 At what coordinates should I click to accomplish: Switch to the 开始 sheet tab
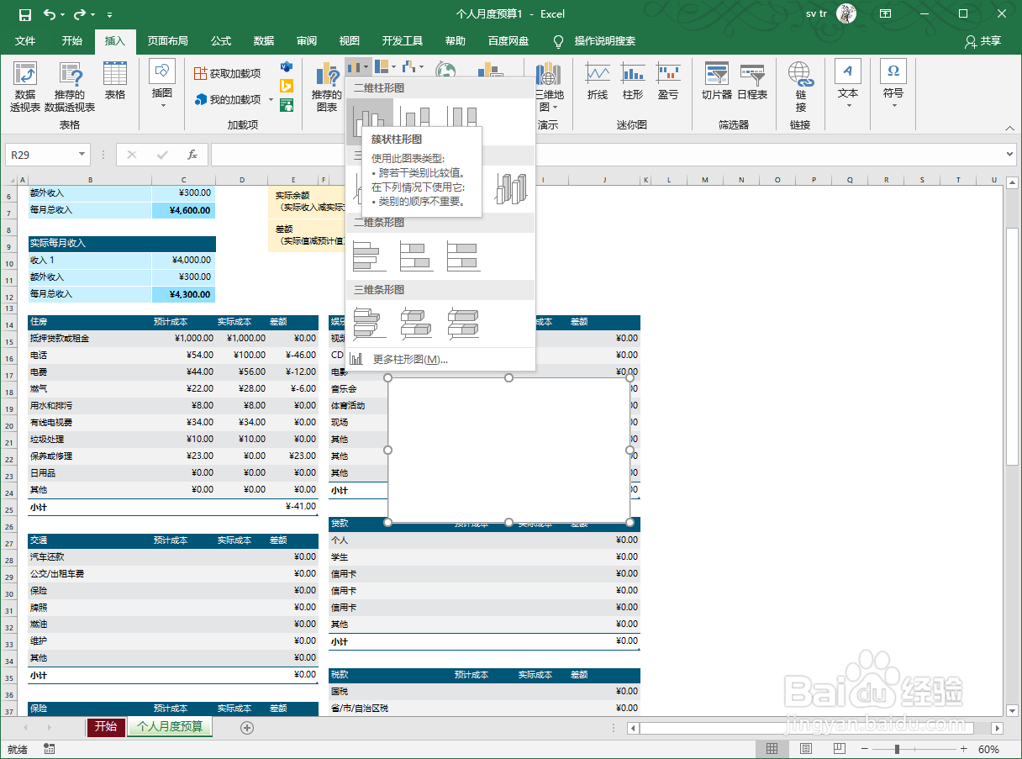coord(106,728)
